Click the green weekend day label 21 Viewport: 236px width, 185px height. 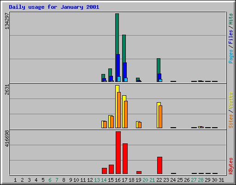[152, 180]
